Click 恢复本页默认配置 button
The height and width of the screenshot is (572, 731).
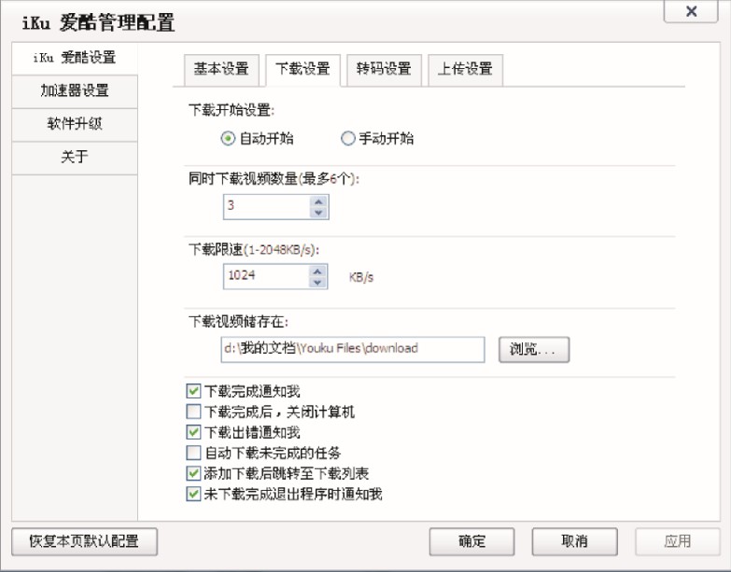(x=84, y=542)
